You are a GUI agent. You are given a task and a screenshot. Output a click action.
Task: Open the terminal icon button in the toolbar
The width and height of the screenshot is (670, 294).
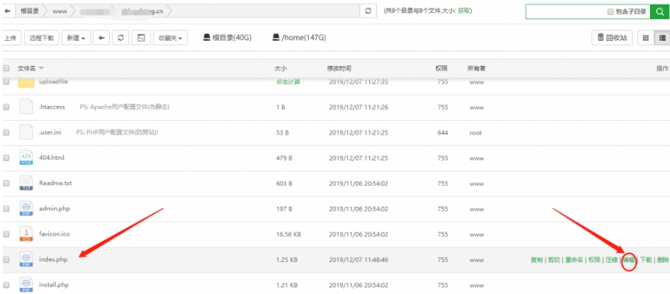[141, 38]
